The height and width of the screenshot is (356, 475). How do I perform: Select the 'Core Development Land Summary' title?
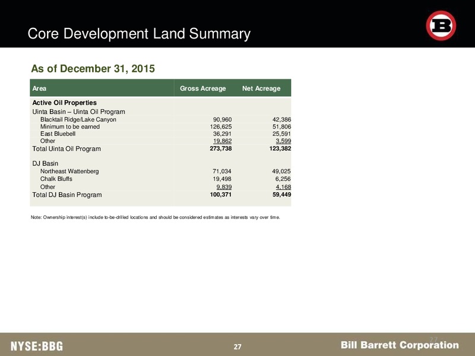pos(139,33)
